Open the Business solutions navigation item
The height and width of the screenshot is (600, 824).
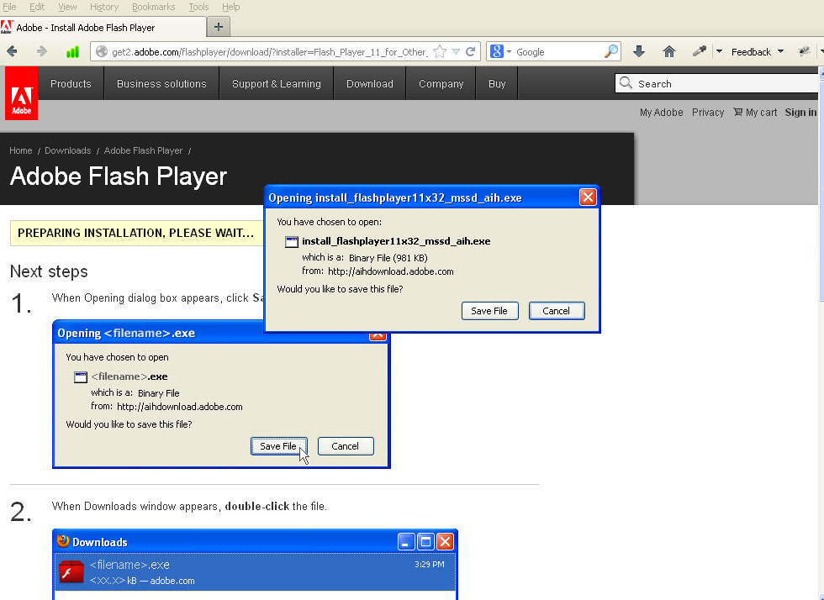click(161, 83)
